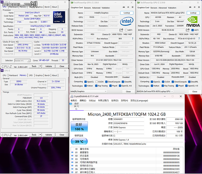
Task: Click Lookup button in NVIDIA GPU-Z window
Action: (x=193, y=13)
